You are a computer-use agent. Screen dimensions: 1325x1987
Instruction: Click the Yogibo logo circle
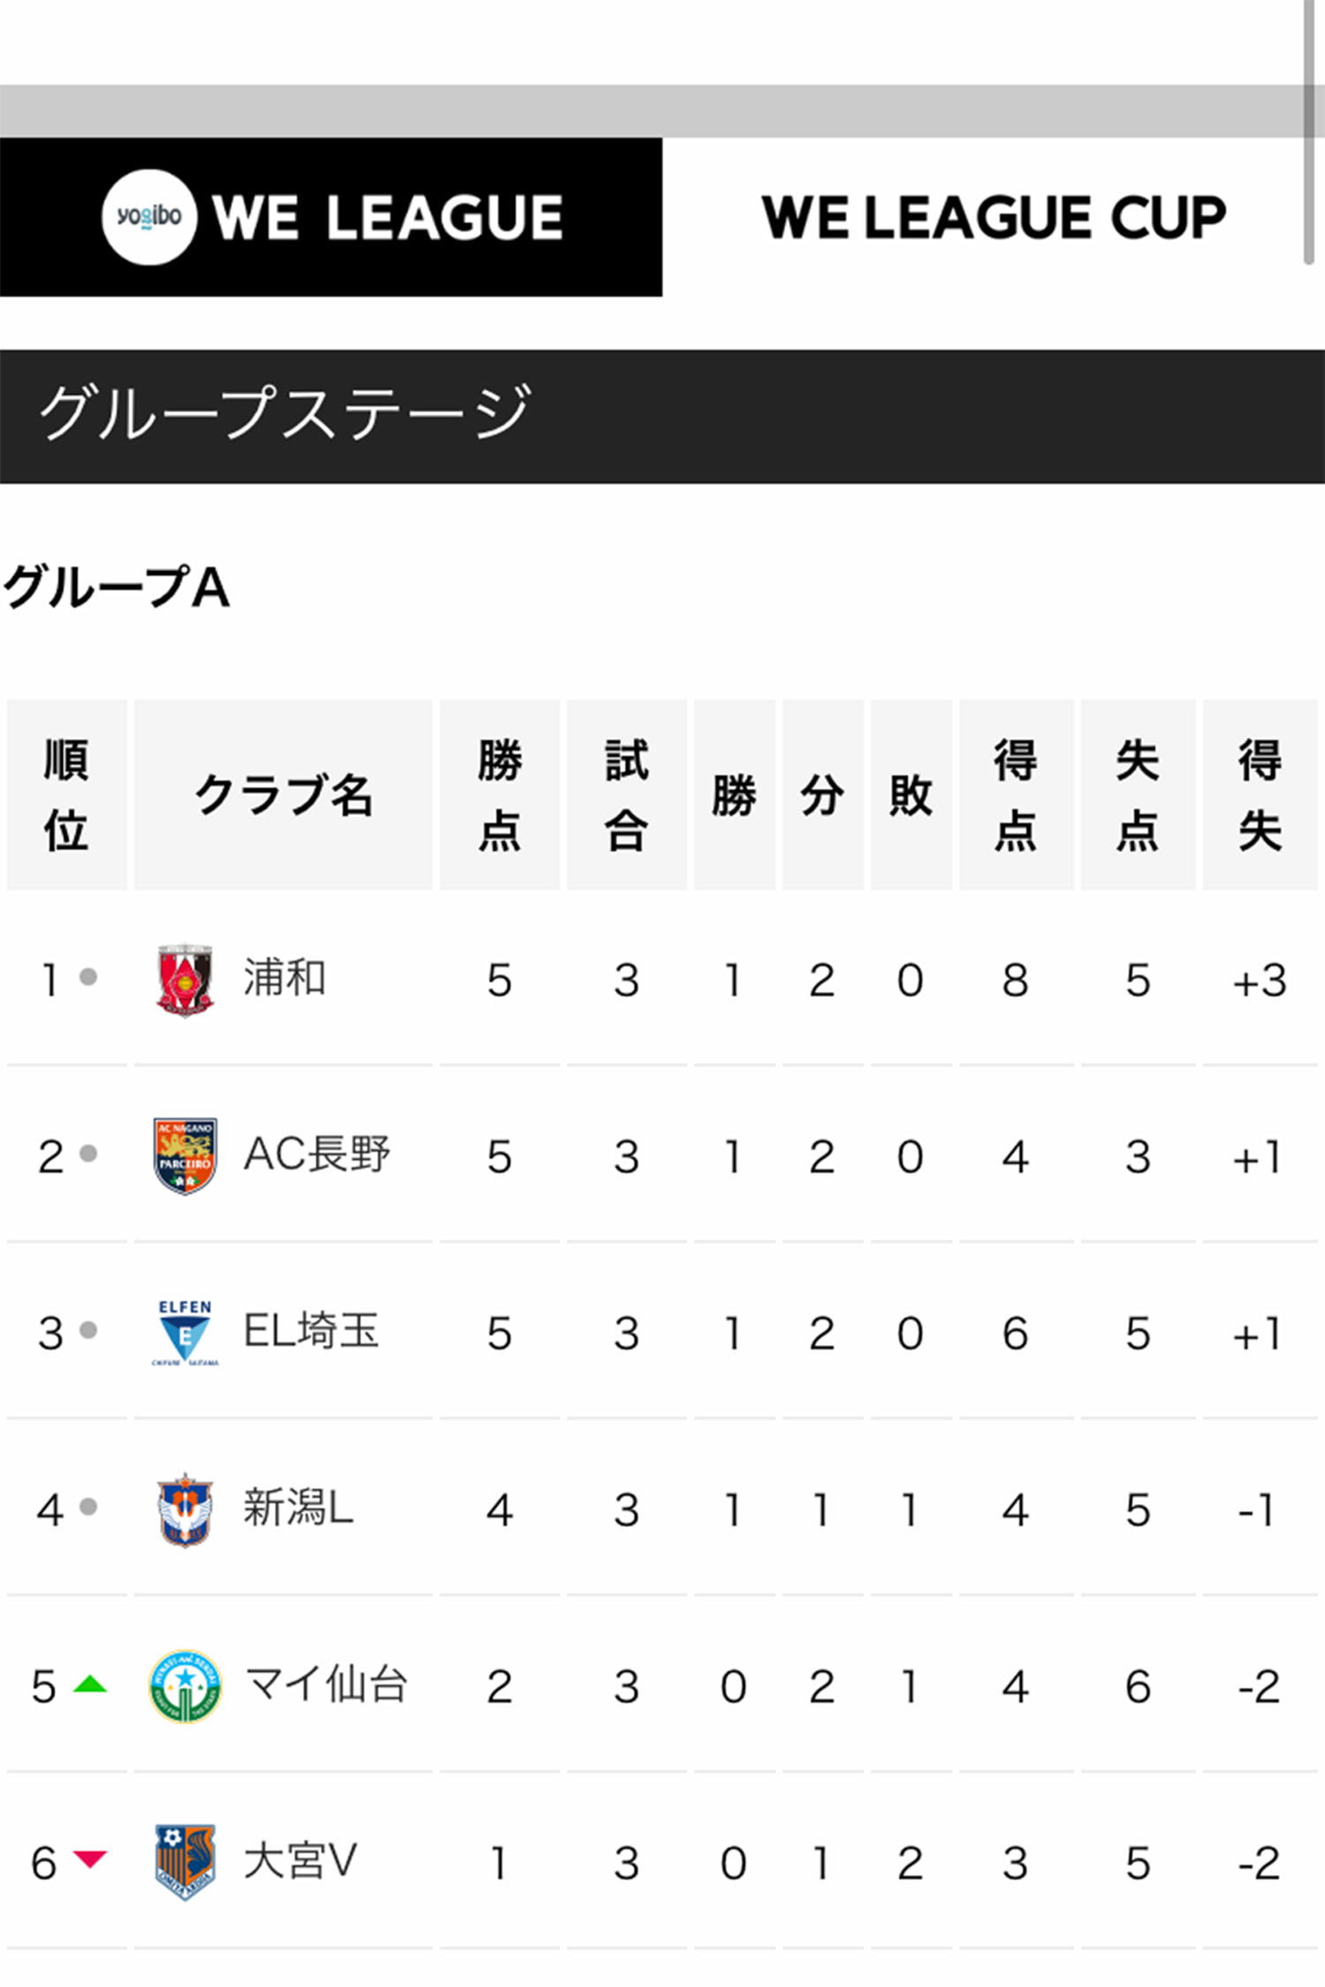coord(149,217)
